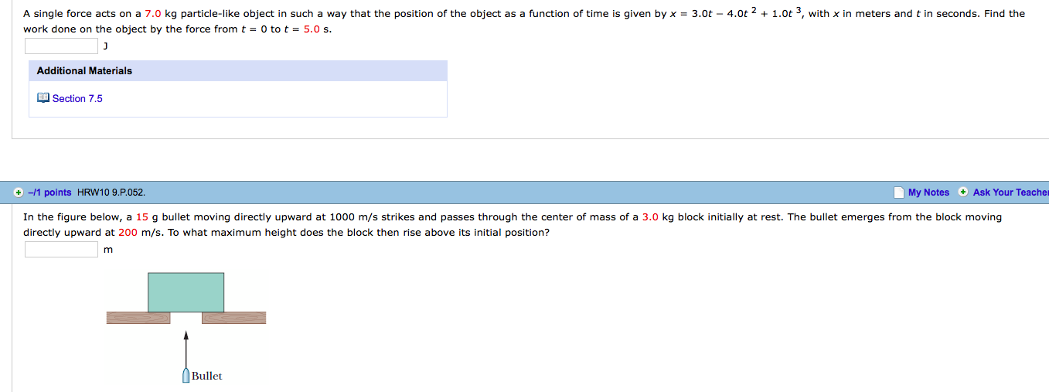Click the maximum height answer field in meters
This screenshot has height=392, width=1049.
[x=61, y=249]
